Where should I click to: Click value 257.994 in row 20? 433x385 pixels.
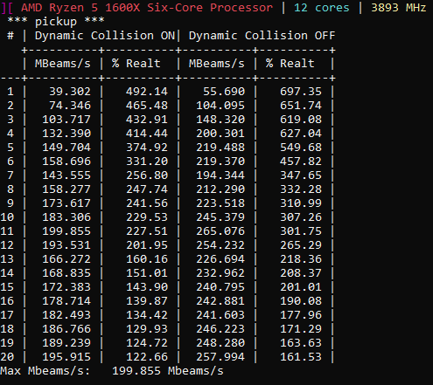(220, 357)
